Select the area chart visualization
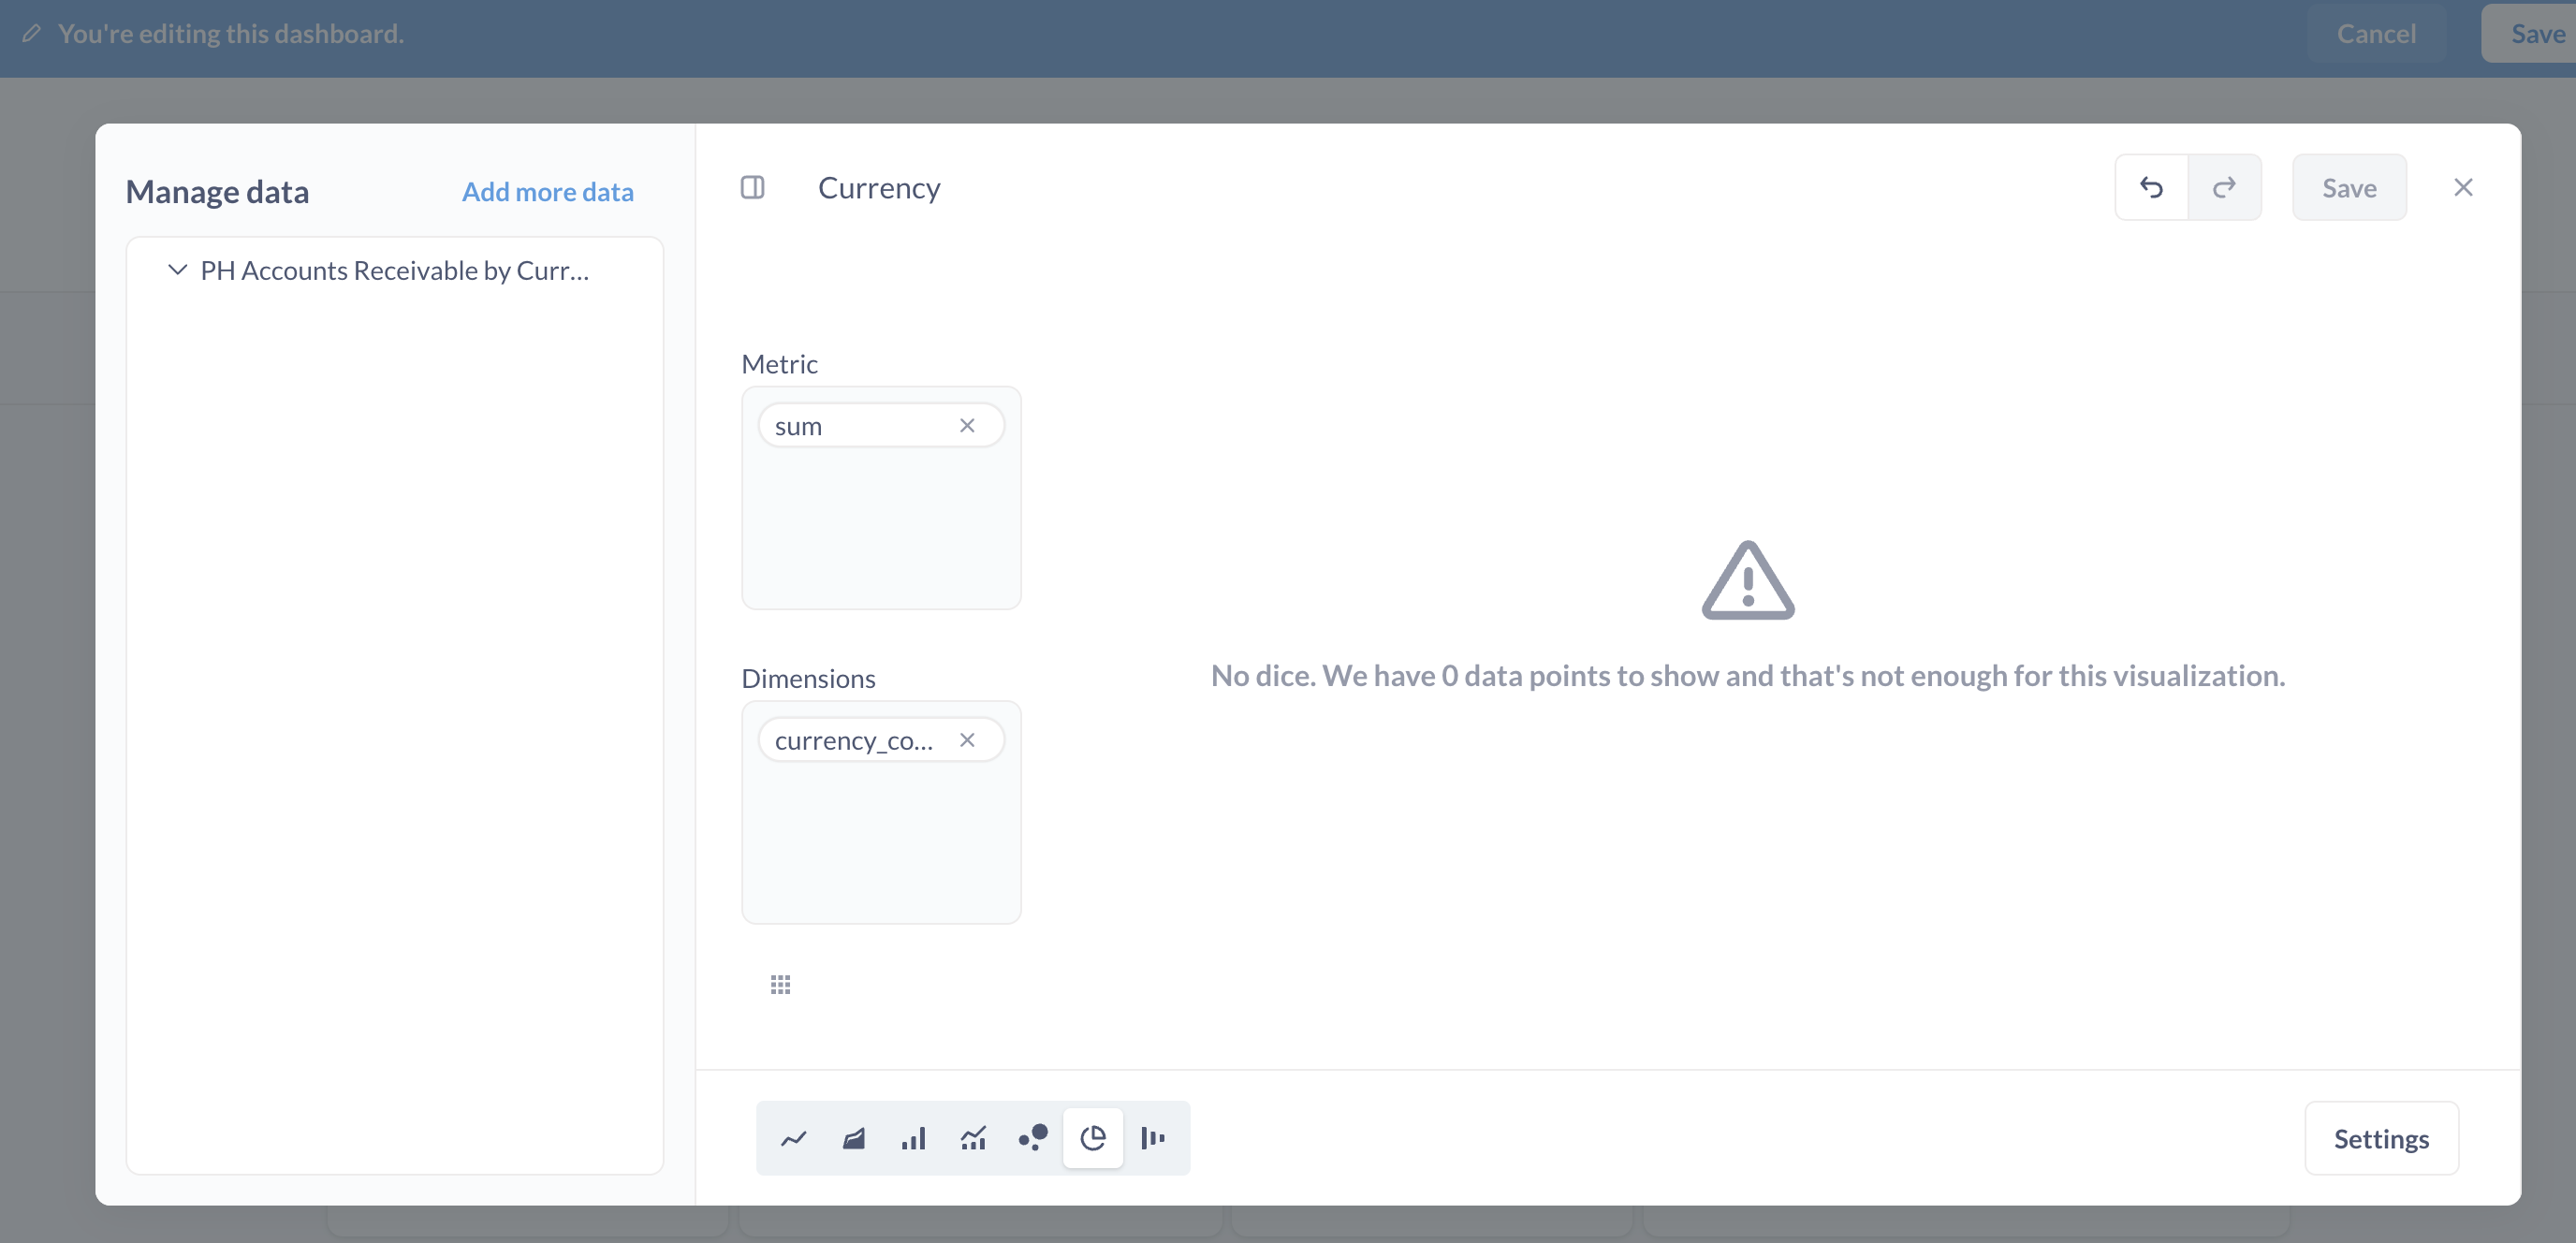Viewport: 2576px width, 1243px height. point(853,1138)
